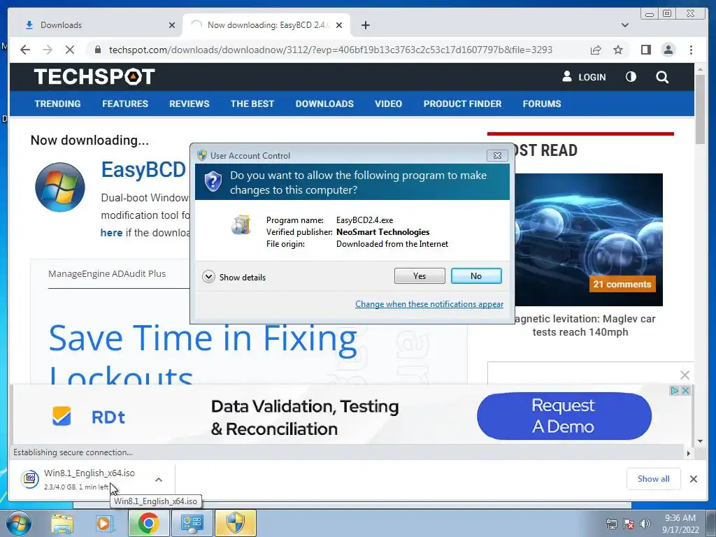The height and width of the screenshot is (537, 716).
Task: Click the 'here' download retry link
Action: 111,233
